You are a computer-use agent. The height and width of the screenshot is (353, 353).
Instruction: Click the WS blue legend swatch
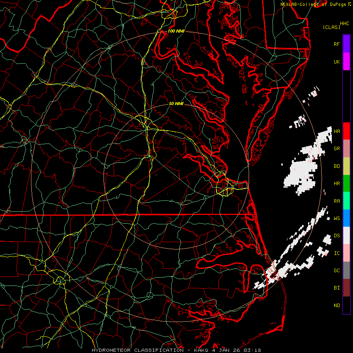pyautogui.click(x=346, y=218)
